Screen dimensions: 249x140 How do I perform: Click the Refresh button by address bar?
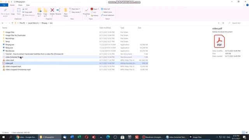coord(223,23)
